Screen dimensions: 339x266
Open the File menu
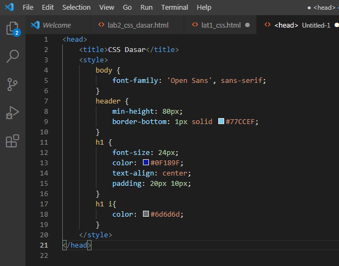[x=28, y=8]
